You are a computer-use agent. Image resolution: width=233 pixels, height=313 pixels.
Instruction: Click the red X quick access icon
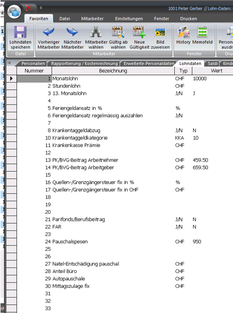click(x=29, y=8)
